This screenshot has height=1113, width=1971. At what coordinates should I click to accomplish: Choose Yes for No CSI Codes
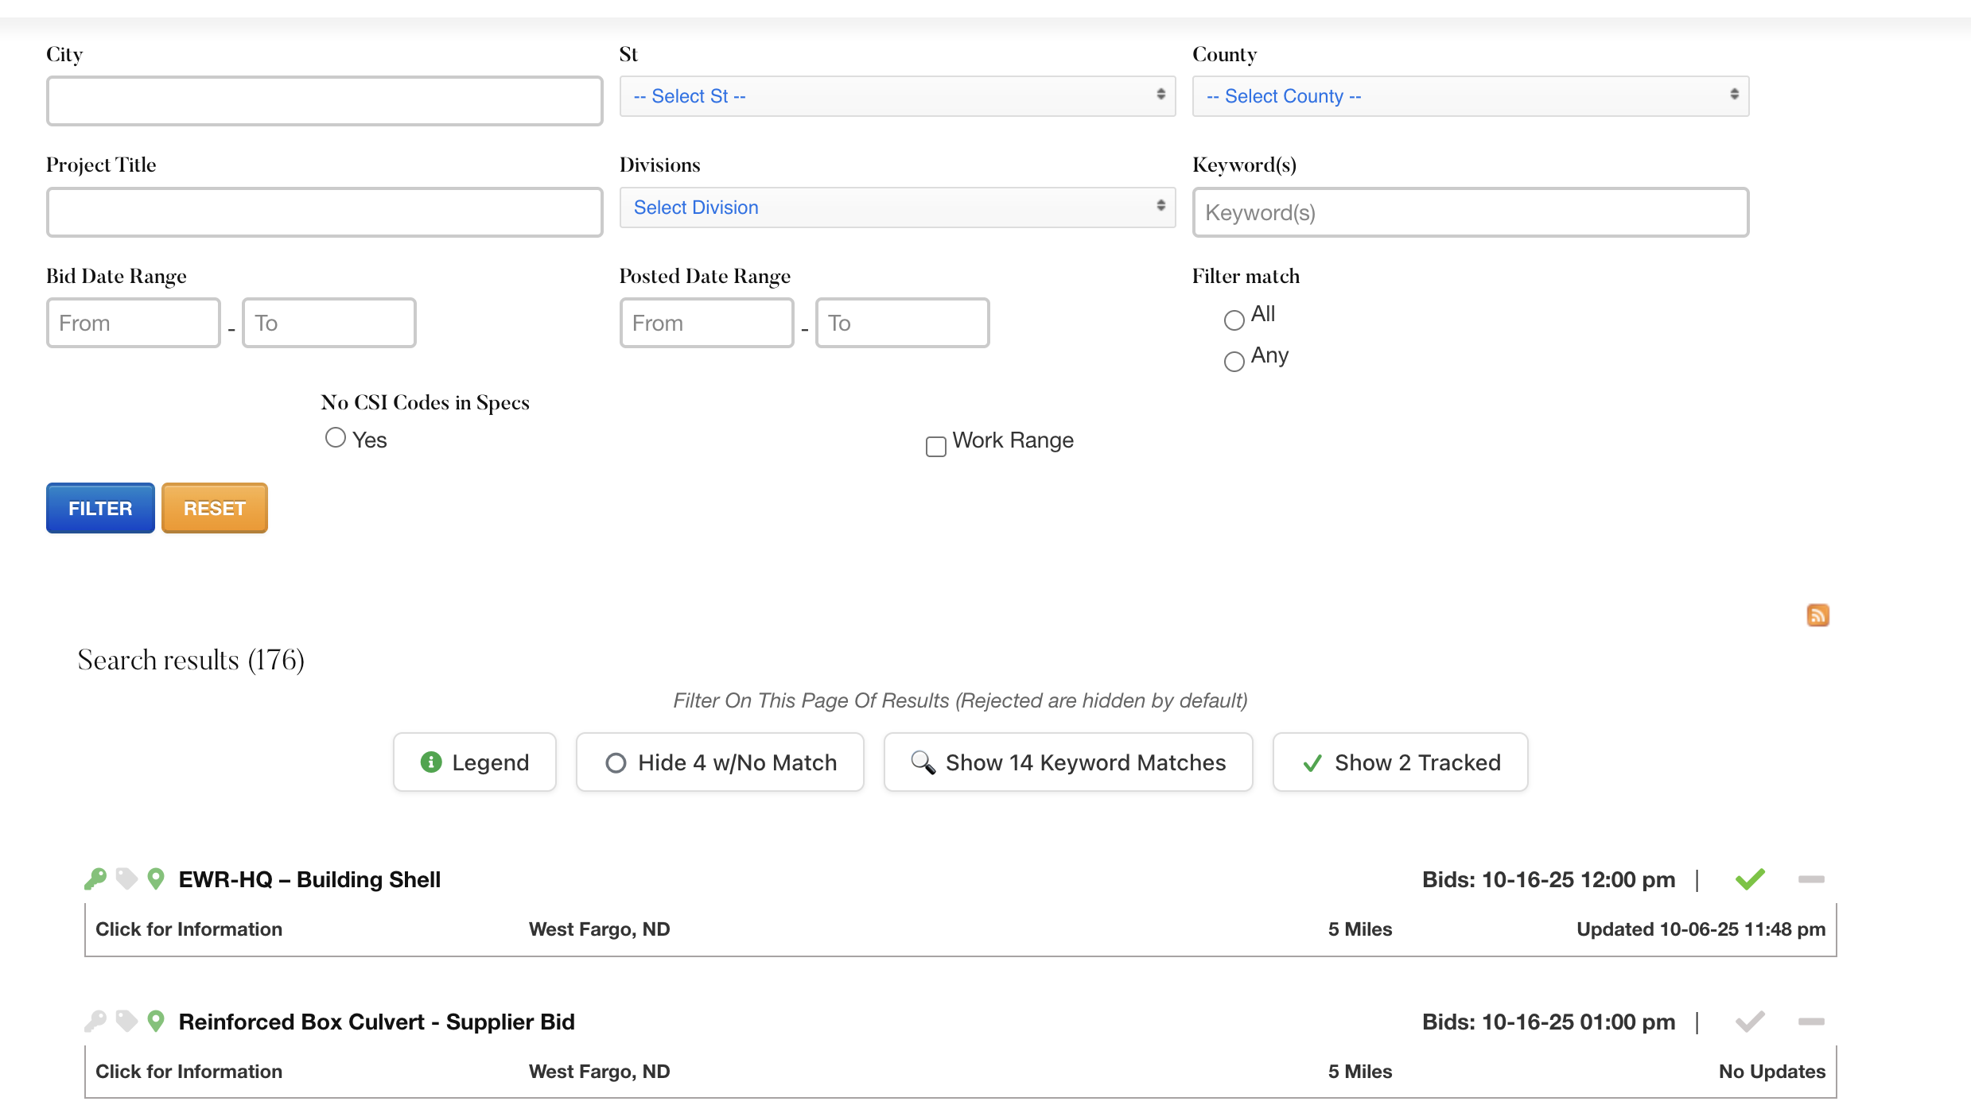(336, 437)
